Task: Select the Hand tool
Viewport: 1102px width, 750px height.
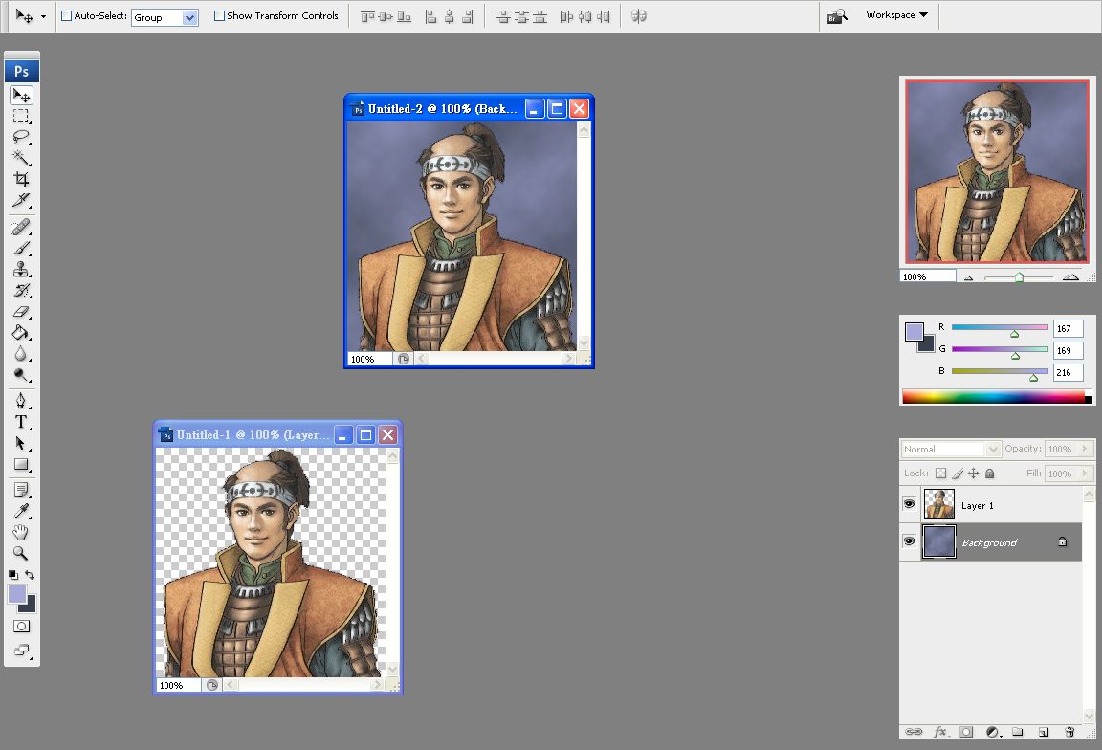Action: [21, 532]
